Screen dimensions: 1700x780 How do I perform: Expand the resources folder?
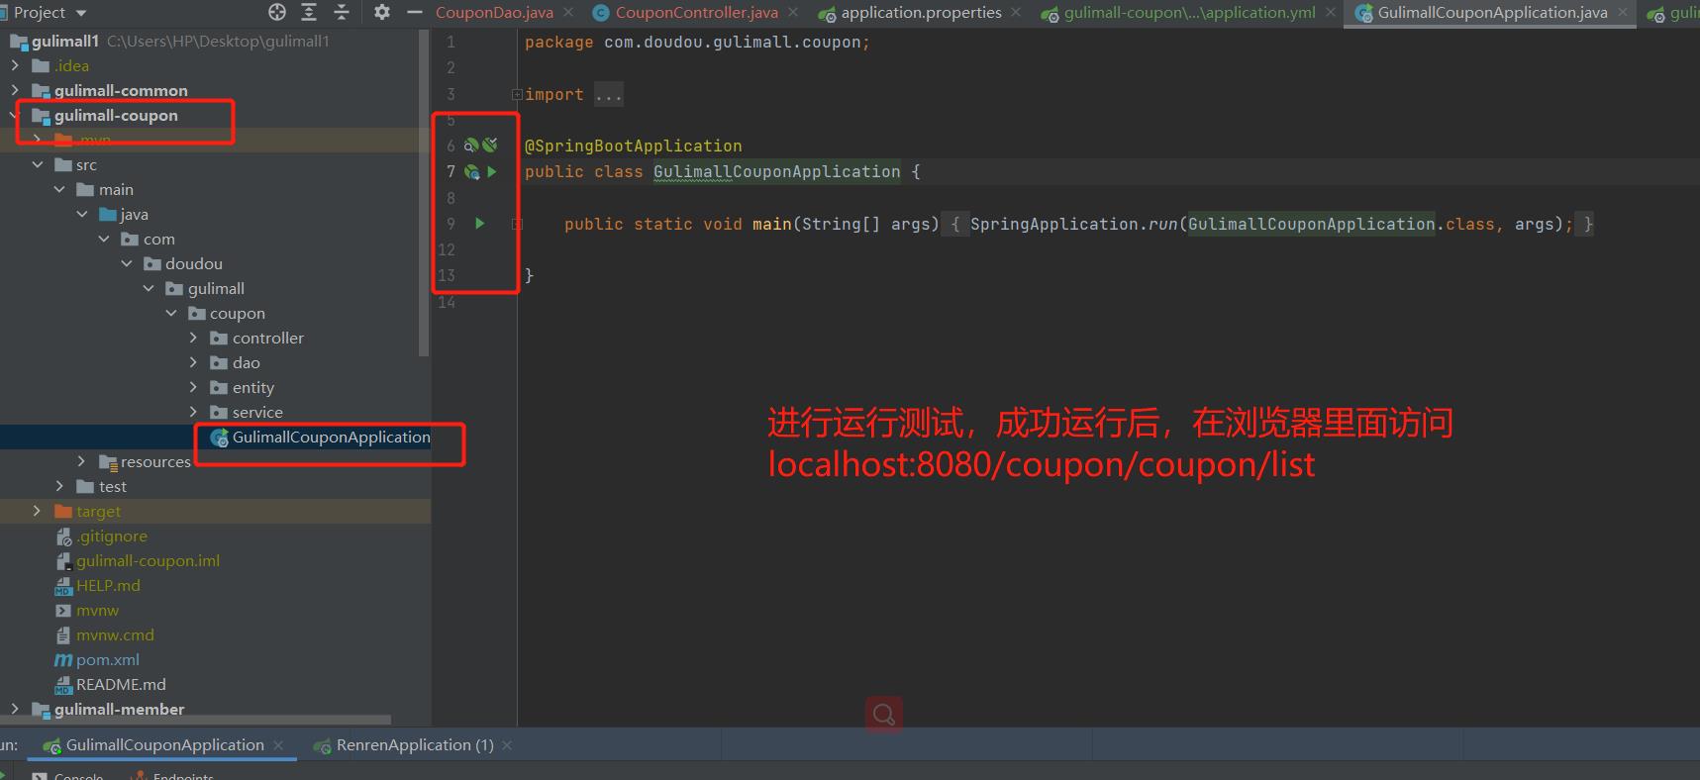82,461
